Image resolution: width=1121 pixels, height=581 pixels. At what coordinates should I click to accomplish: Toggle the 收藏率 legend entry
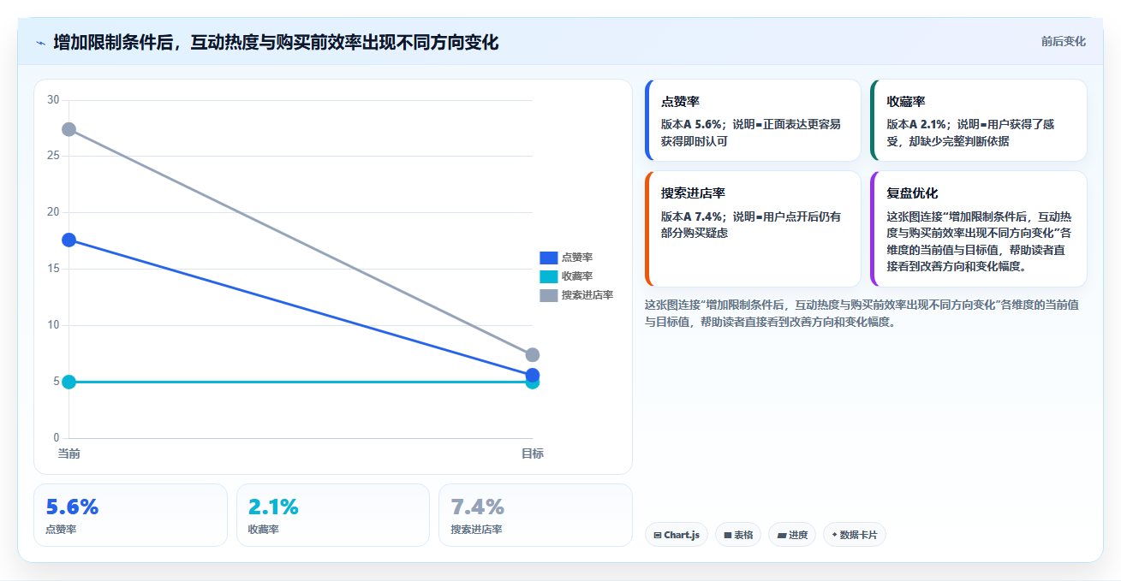566,276
